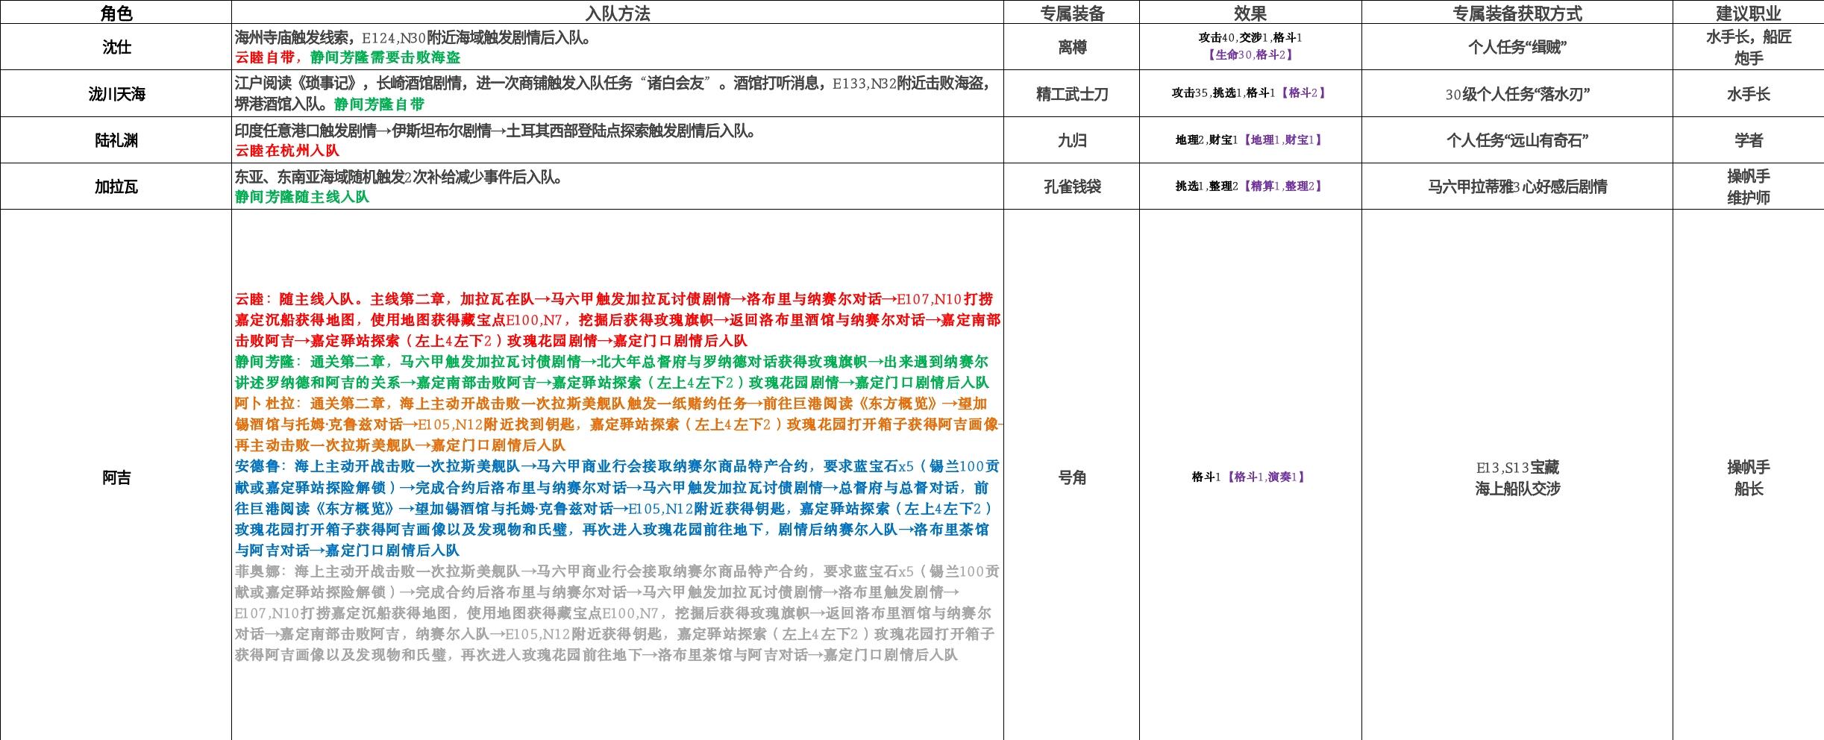Select the 加拉瓦 character cell

click(x=116, y=186)
